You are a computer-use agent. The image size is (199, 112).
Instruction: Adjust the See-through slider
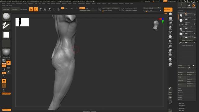click(157, 1)
